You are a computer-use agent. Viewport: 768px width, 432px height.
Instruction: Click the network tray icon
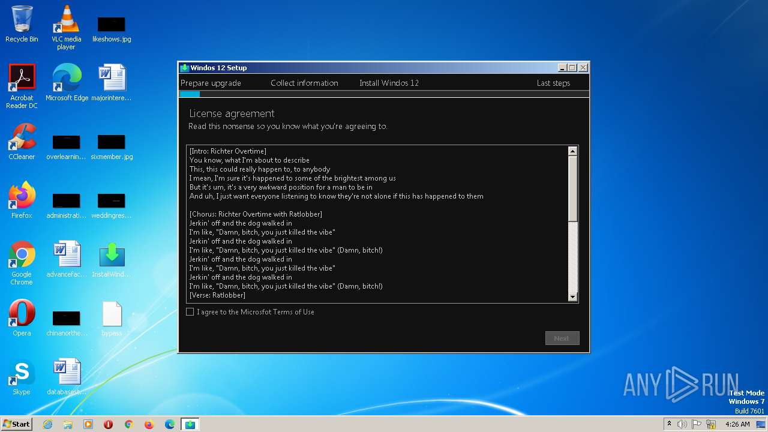coord(711,424)
